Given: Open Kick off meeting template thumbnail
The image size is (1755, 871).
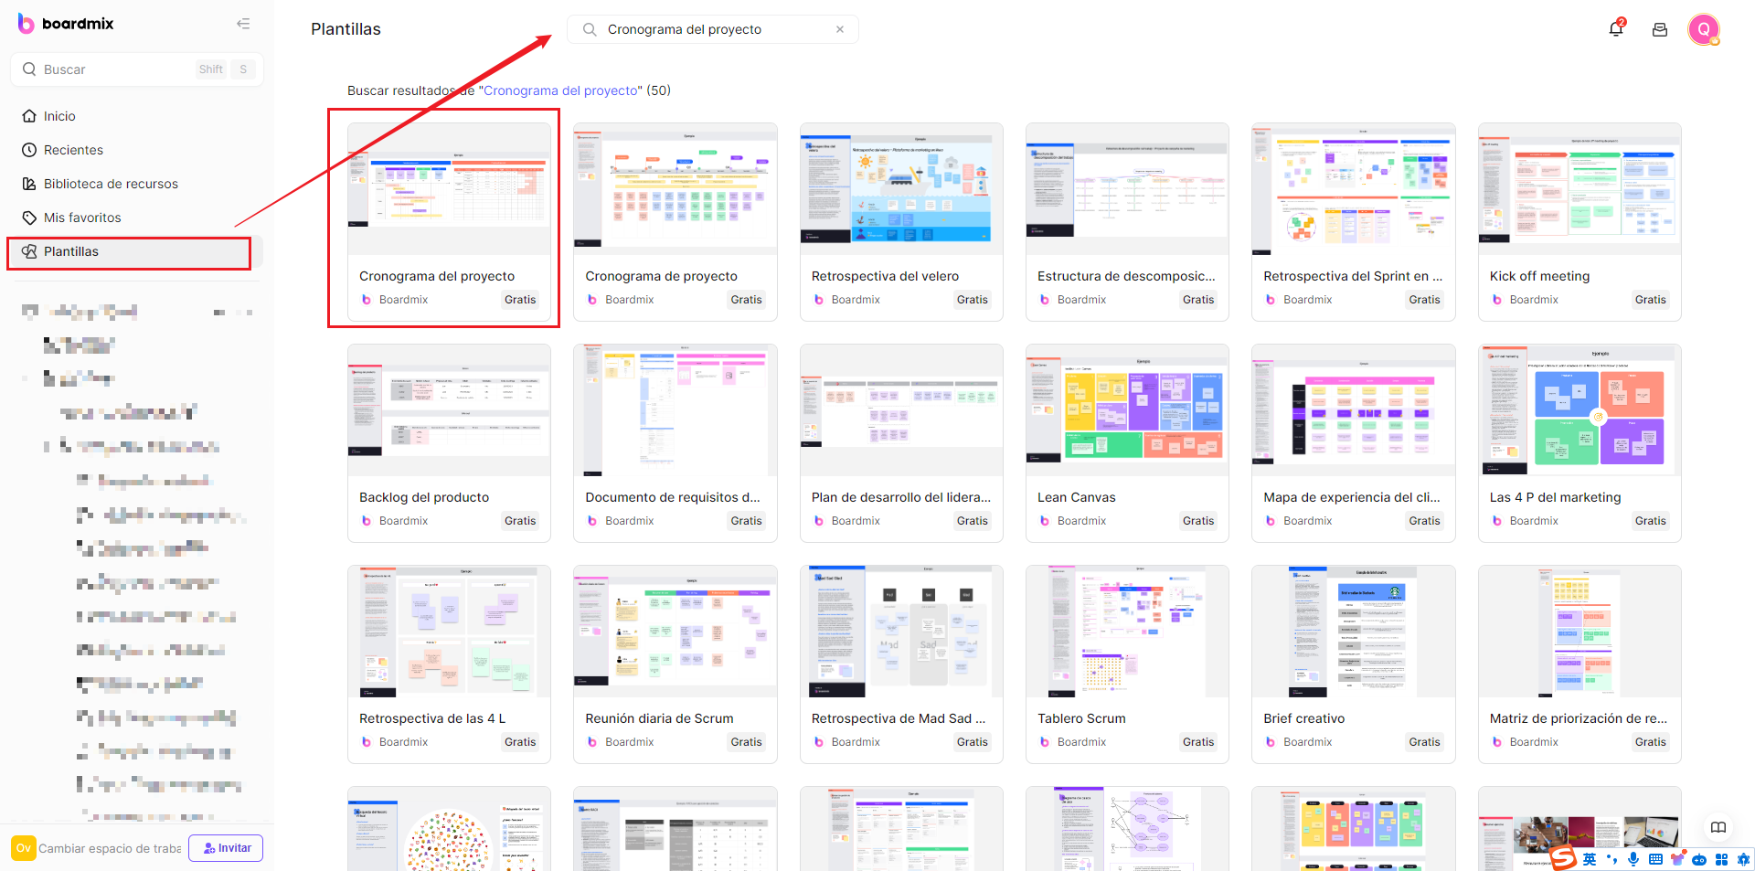Looking at the screenshot, I should [1579, 189].
